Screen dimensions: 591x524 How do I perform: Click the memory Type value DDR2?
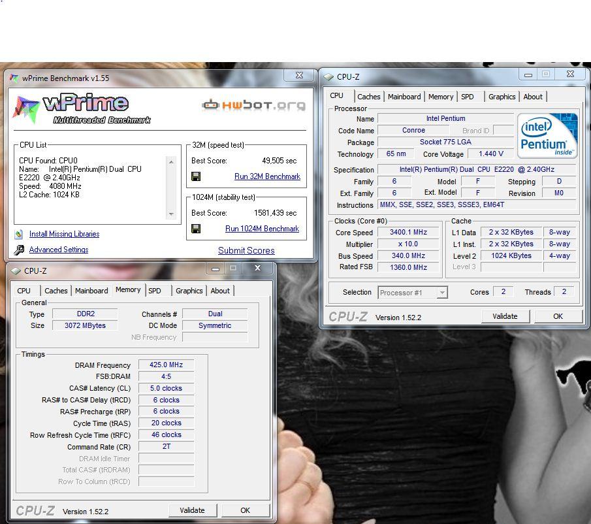86,314
